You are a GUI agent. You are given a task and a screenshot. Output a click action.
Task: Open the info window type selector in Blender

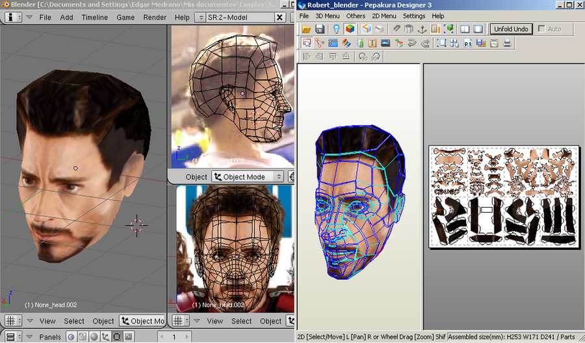pos(13,17)
